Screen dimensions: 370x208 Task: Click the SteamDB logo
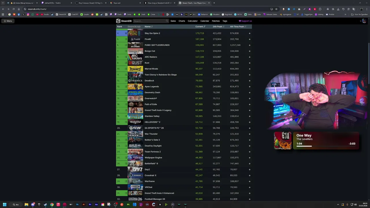point(124,21)
